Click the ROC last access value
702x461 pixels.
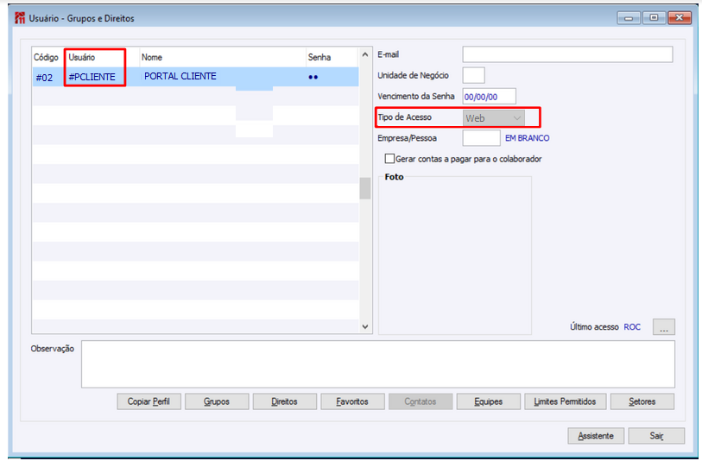pos(632,327)
